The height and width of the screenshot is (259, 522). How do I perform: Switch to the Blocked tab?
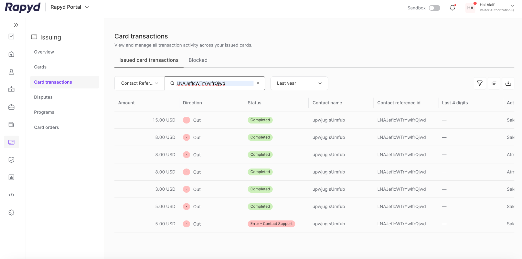pyautogui.click(x=198, y=60)
